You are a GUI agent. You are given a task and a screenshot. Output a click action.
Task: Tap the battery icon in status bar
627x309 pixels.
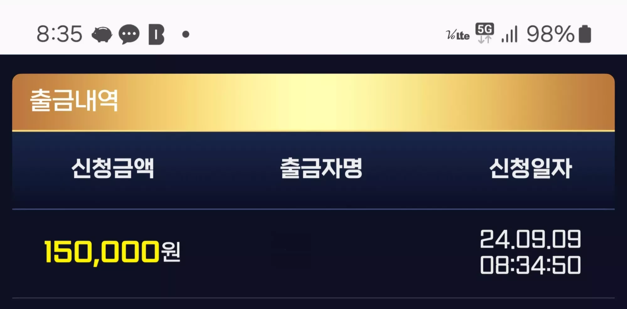coord(585,34)
